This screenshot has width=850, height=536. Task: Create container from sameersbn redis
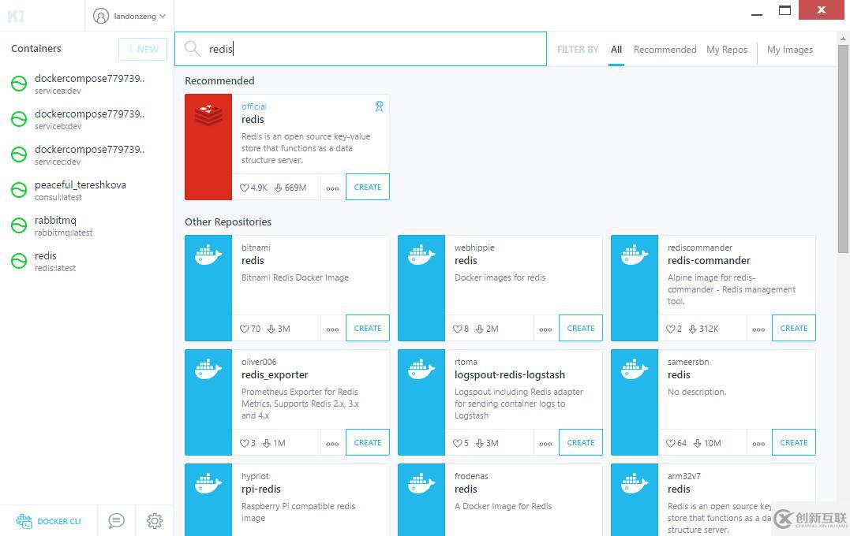(794, 442)
